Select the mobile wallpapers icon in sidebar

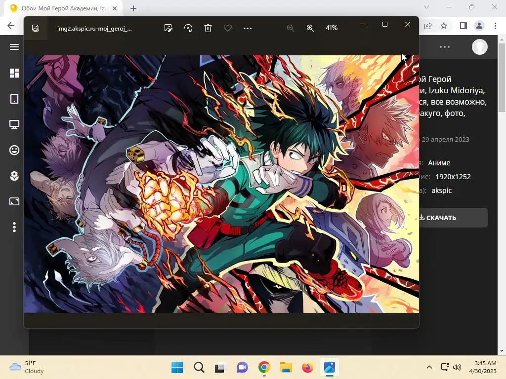coord(14,99)
